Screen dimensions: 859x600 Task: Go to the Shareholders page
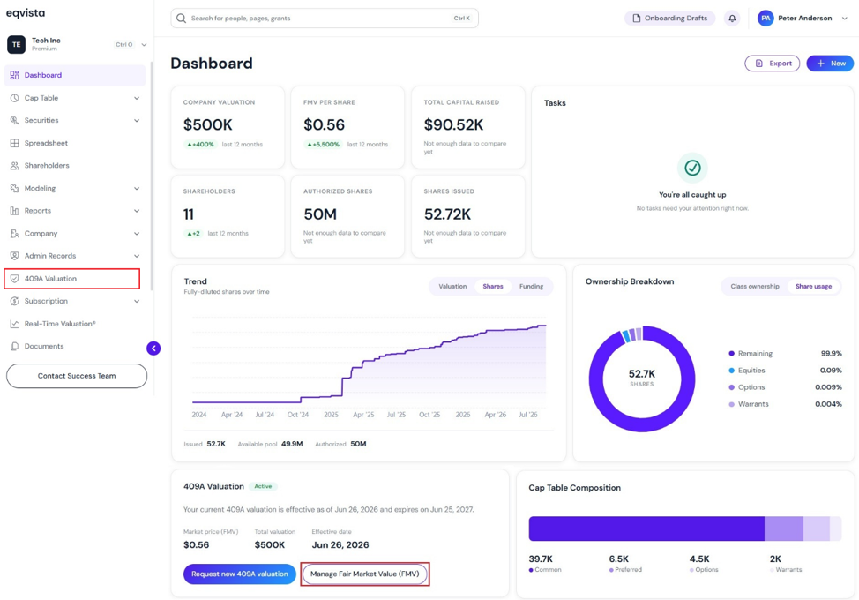75,166
